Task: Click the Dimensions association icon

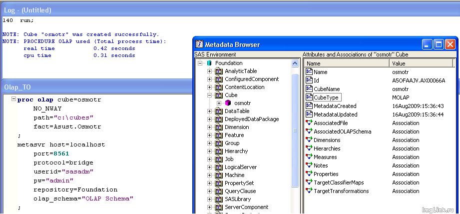Action: coord(309,140)
